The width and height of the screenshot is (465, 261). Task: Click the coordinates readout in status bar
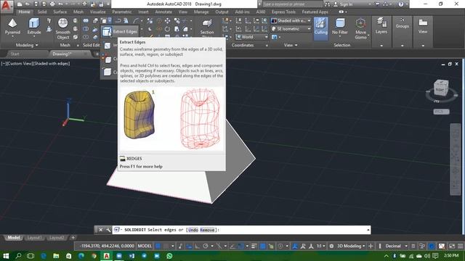coord(107,246)
